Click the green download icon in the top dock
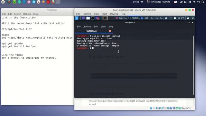Viewport: 206px width, 116px height. click(14, 2)
